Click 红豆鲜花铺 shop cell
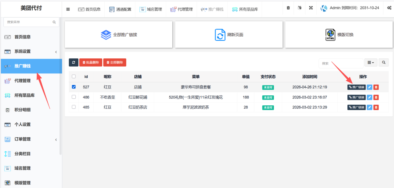Viewport: 394px width, 188px height. (138, 97)
